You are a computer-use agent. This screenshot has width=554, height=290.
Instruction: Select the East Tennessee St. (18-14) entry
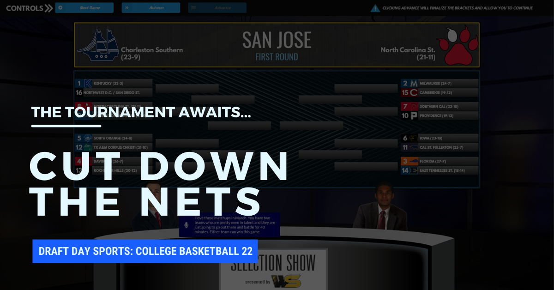440,171
